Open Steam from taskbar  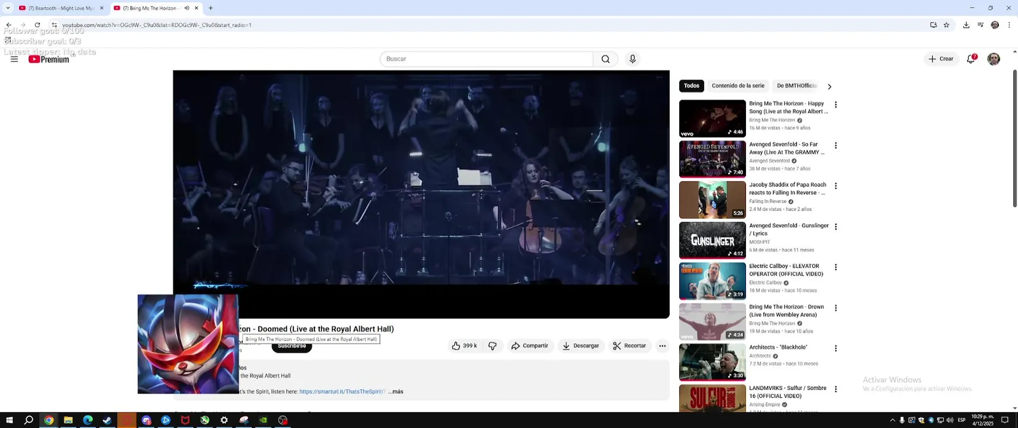click(107, 420)
